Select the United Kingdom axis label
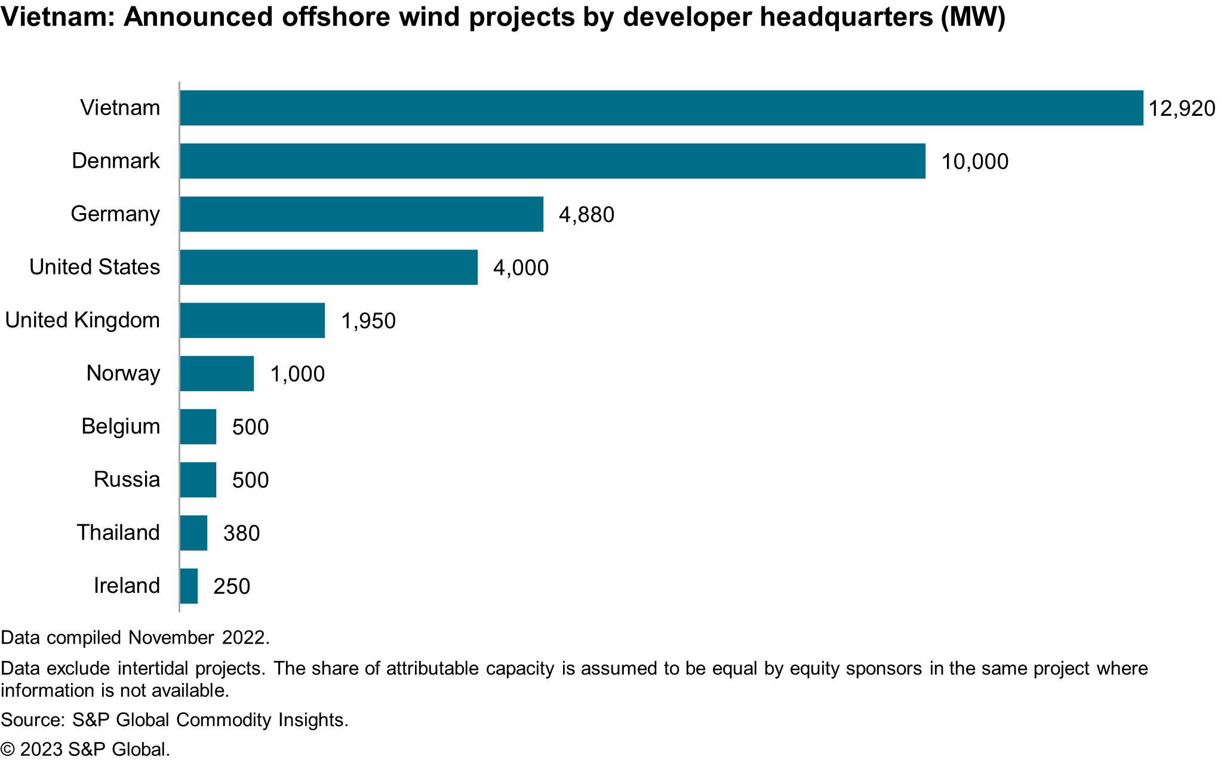Screen dimensions: 1224x760 click(x=82, y=321)
